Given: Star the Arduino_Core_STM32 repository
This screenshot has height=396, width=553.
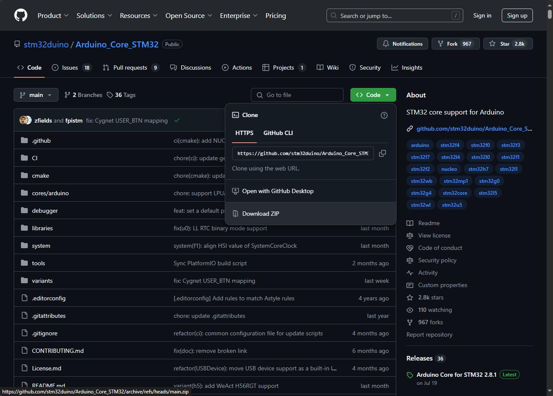Looking at the screenshot, I should point(508,44).
